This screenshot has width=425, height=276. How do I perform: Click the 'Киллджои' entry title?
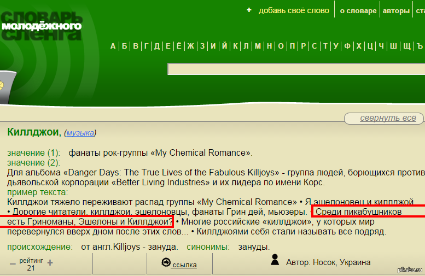[33, 132]
